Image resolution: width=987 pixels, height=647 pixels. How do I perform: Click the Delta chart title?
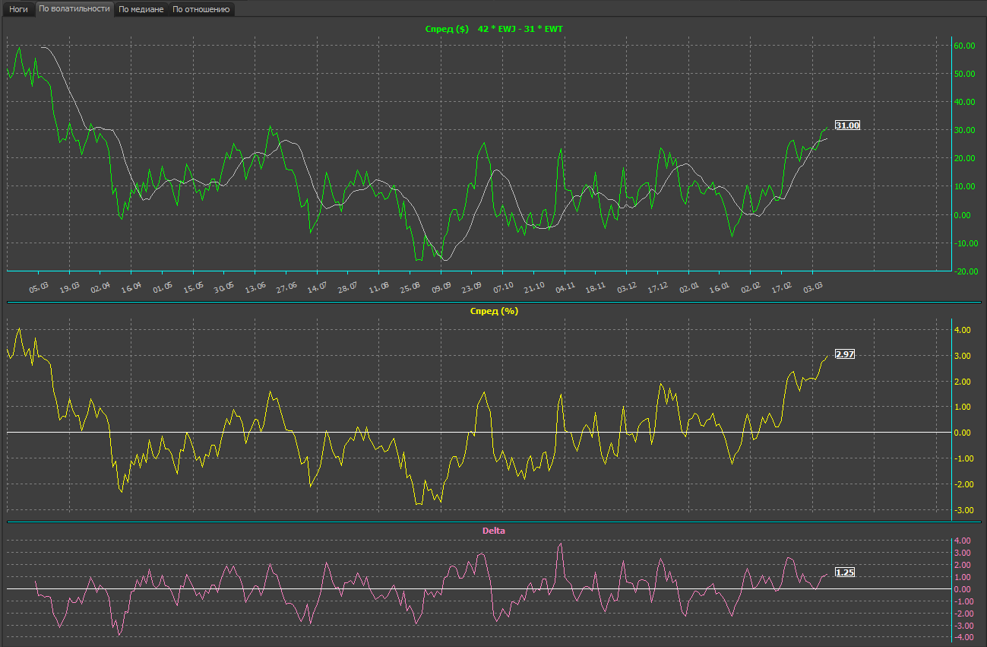click(x=493, y=531)
